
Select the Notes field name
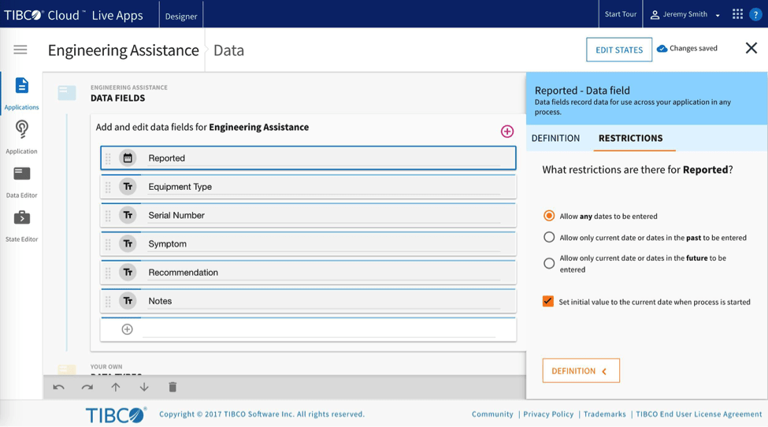point(160,301)
